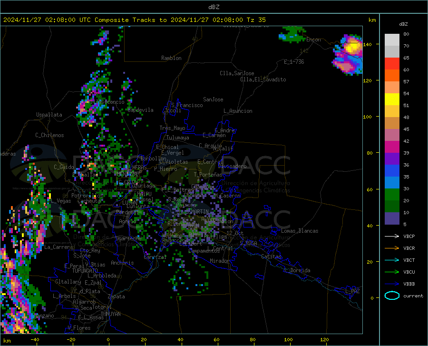
Task: Click the Ugarteche place label
Action: tap(128, 238)
